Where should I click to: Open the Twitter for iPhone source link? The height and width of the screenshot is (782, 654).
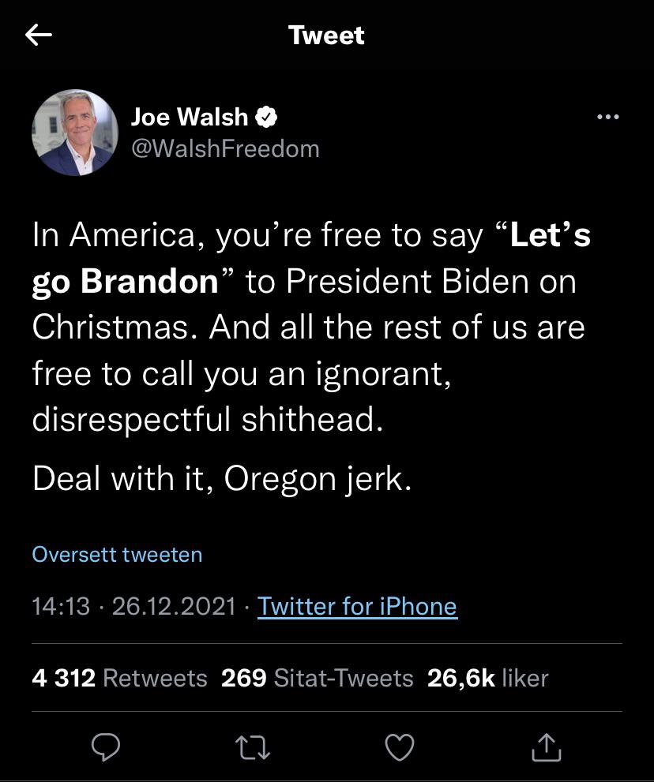[x=357, y=606]
